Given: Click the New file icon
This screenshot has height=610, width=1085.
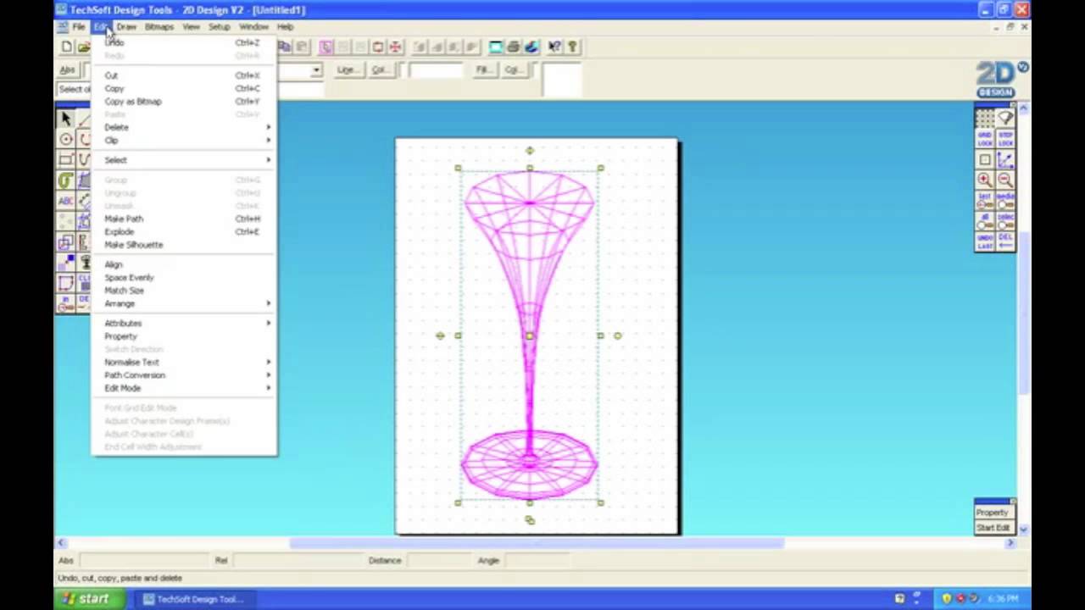Looking at the screenshot, I should pyautogui.click(x=67, y=47).
